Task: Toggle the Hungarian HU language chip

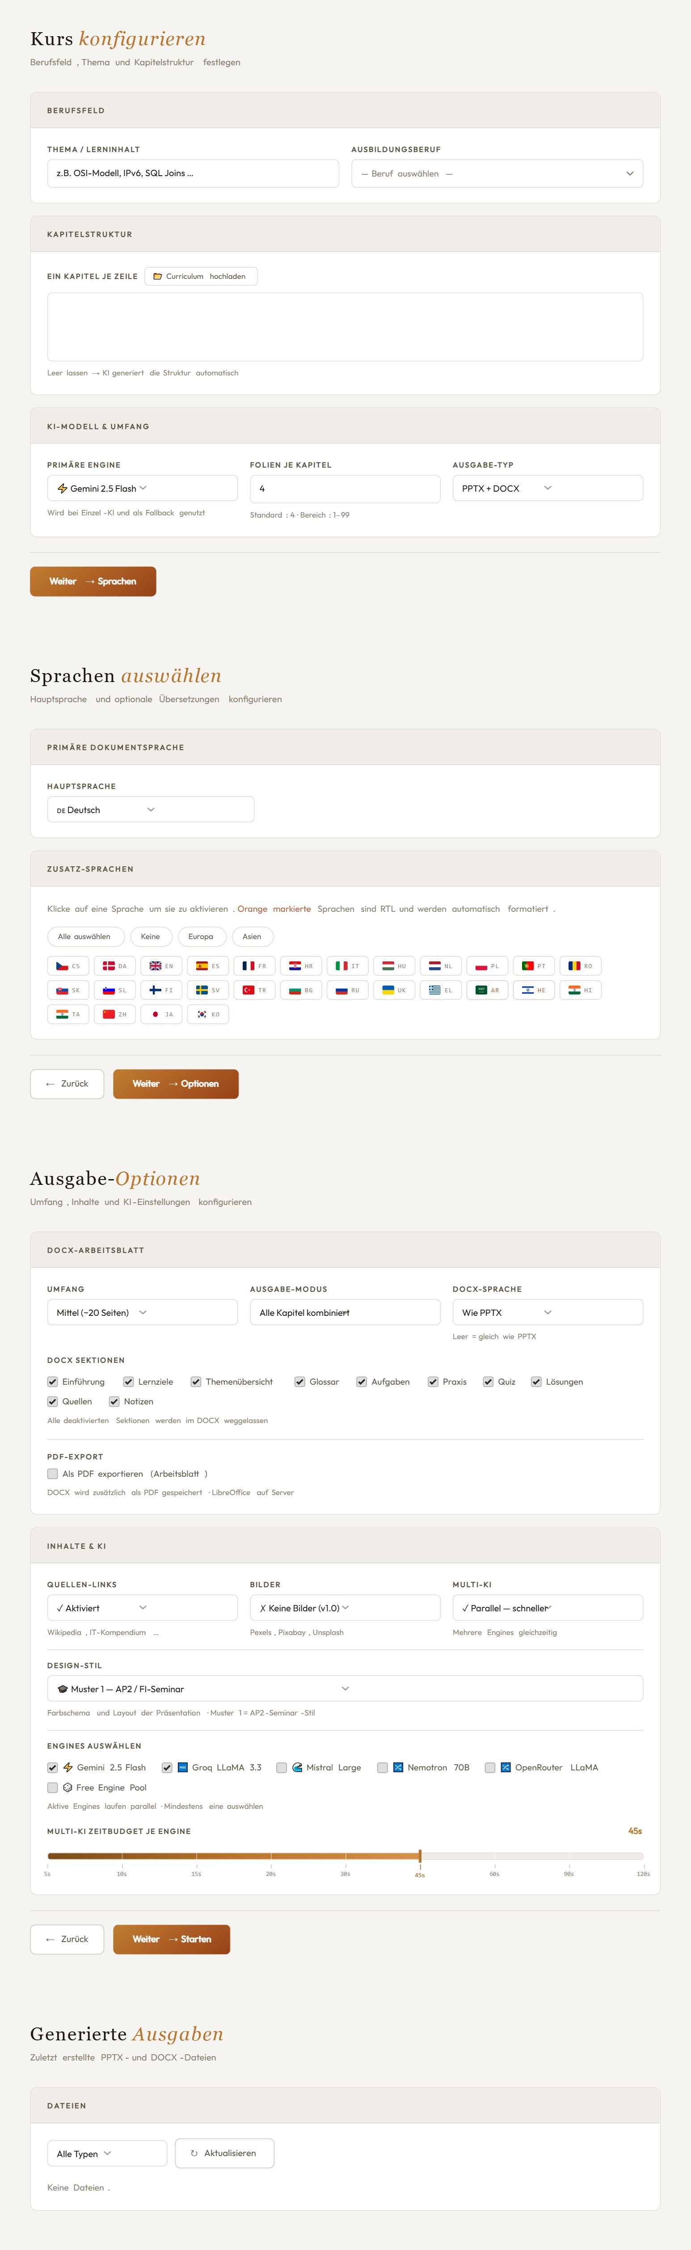Action: point(394,966)
